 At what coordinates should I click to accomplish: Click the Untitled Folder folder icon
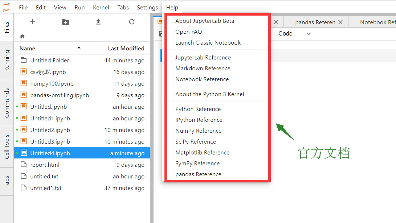click(24, 60)
